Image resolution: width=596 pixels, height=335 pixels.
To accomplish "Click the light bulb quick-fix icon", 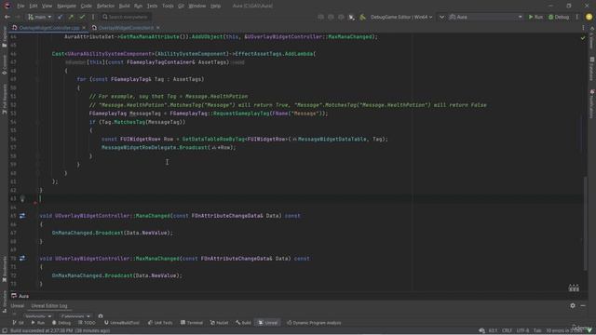I will pos(22,198).
